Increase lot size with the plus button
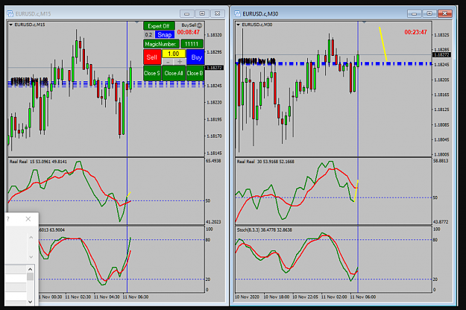This screenshot has height=310, width=466. (x=180, y=62)
